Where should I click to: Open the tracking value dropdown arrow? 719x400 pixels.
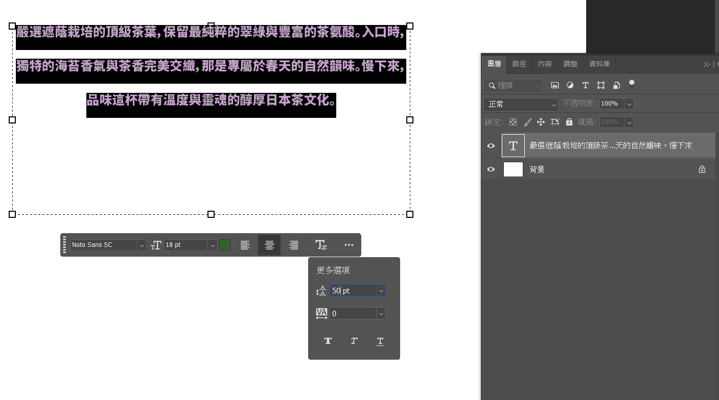point(381,314)
